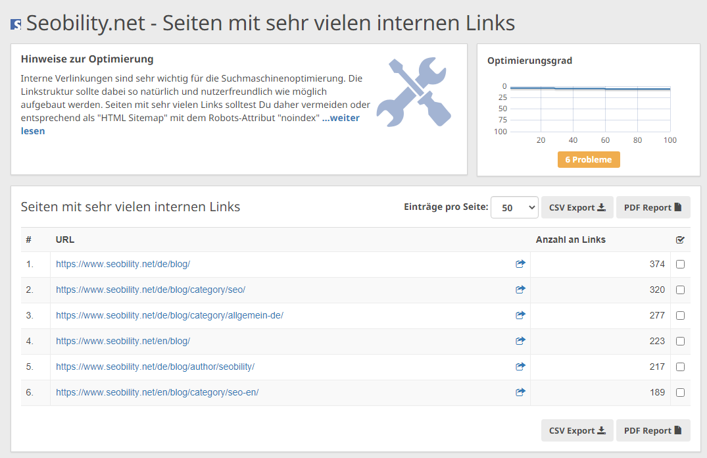Viewport: 707px width, 458px height.
Task: Open the /de/blog/category/allgemein-de/ URL link
Action: click(x=170, y=316)
